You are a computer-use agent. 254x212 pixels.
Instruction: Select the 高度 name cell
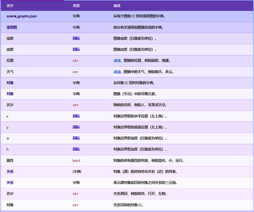[10, 49]
